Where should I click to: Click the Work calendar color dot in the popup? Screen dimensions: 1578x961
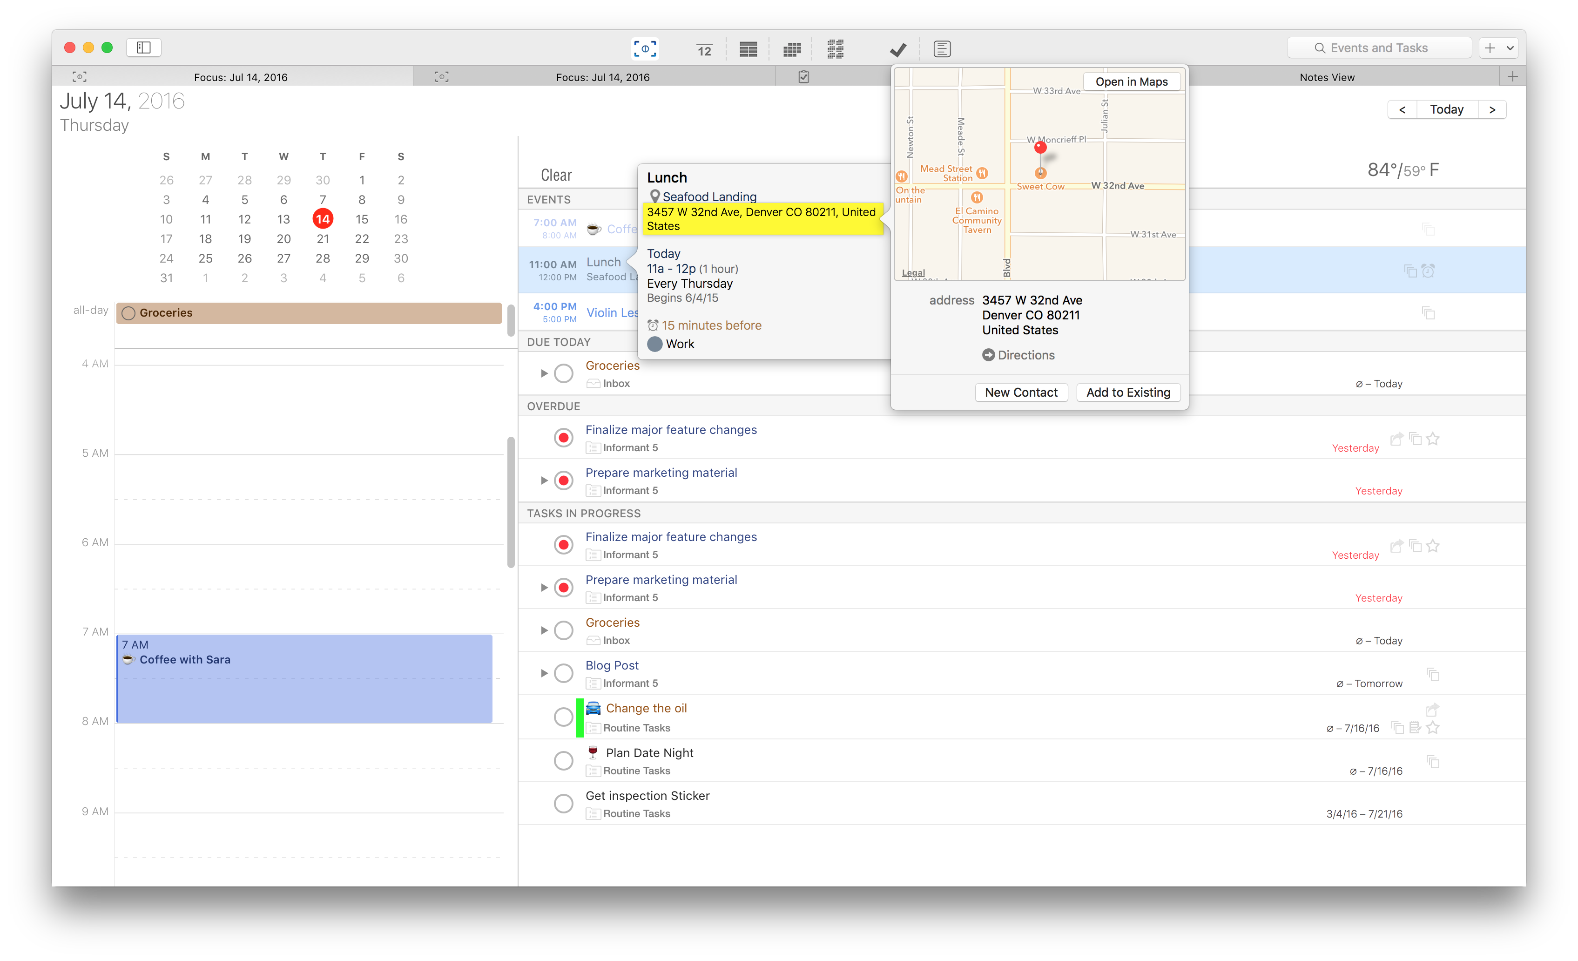tap(655, 344)
